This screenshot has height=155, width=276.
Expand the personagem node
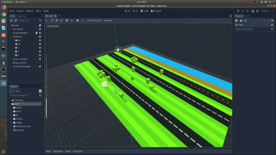coord(12,33)
